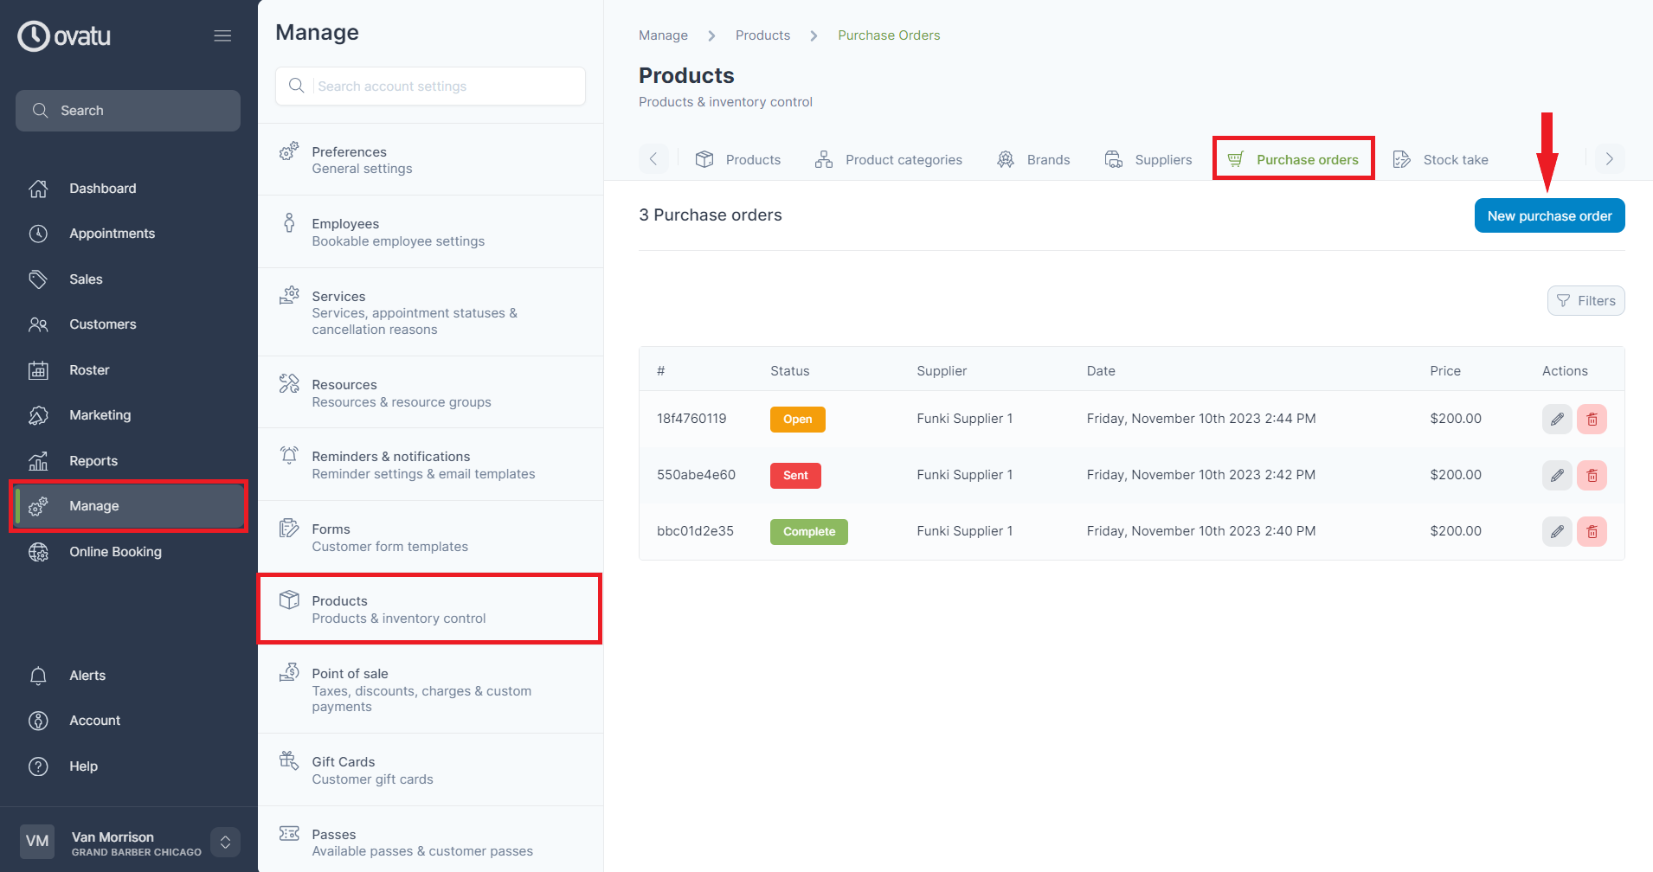Click the New purchase order button

coord(1549,215)
